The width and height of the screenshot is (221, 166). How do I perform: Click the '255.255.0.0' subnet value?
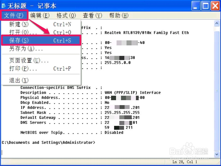click(118, 63)
